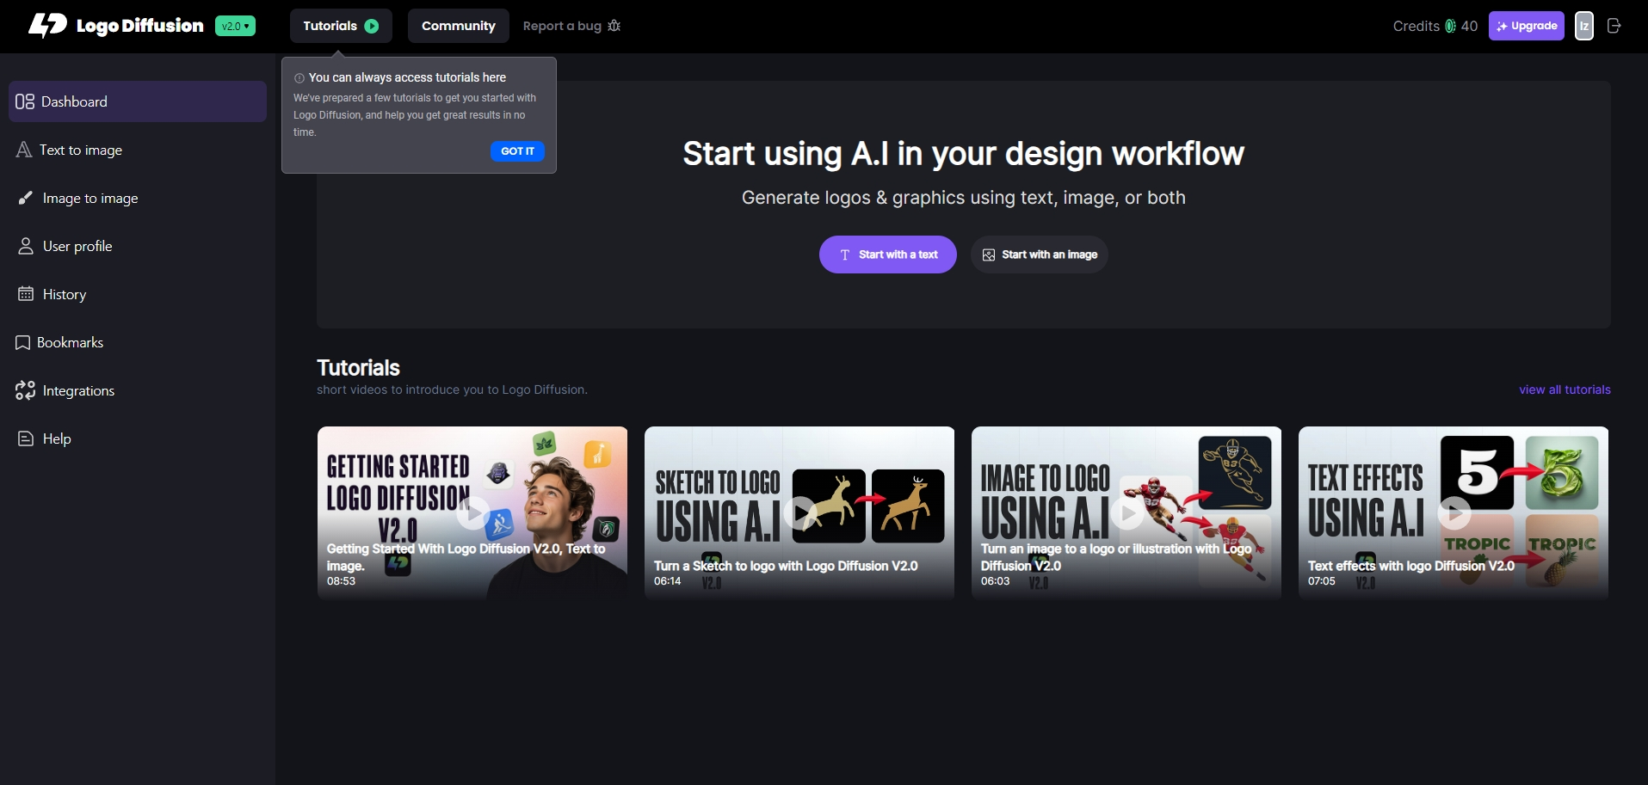Image resolution: width=1648 pixels, height=785 pixels.
Task: Open the Sketch to Logo tutorial thumbnail
Action: pyautogui.click(x=799, y=512)
